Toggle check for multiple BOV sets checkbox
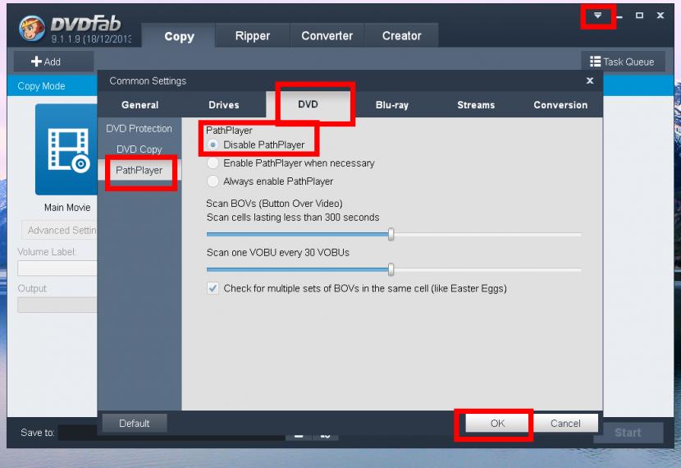Image resolution: width=681 pixels, height=468 pixels. pyautogui.click(x=213, y=288)
